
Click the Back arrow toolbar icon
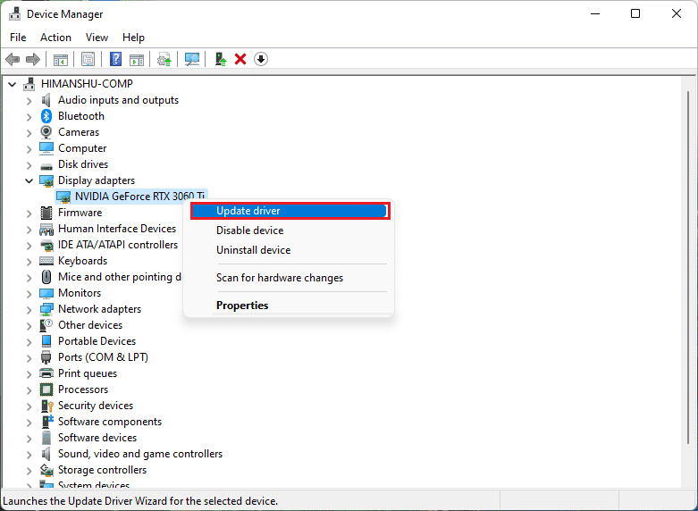point(13,59)
